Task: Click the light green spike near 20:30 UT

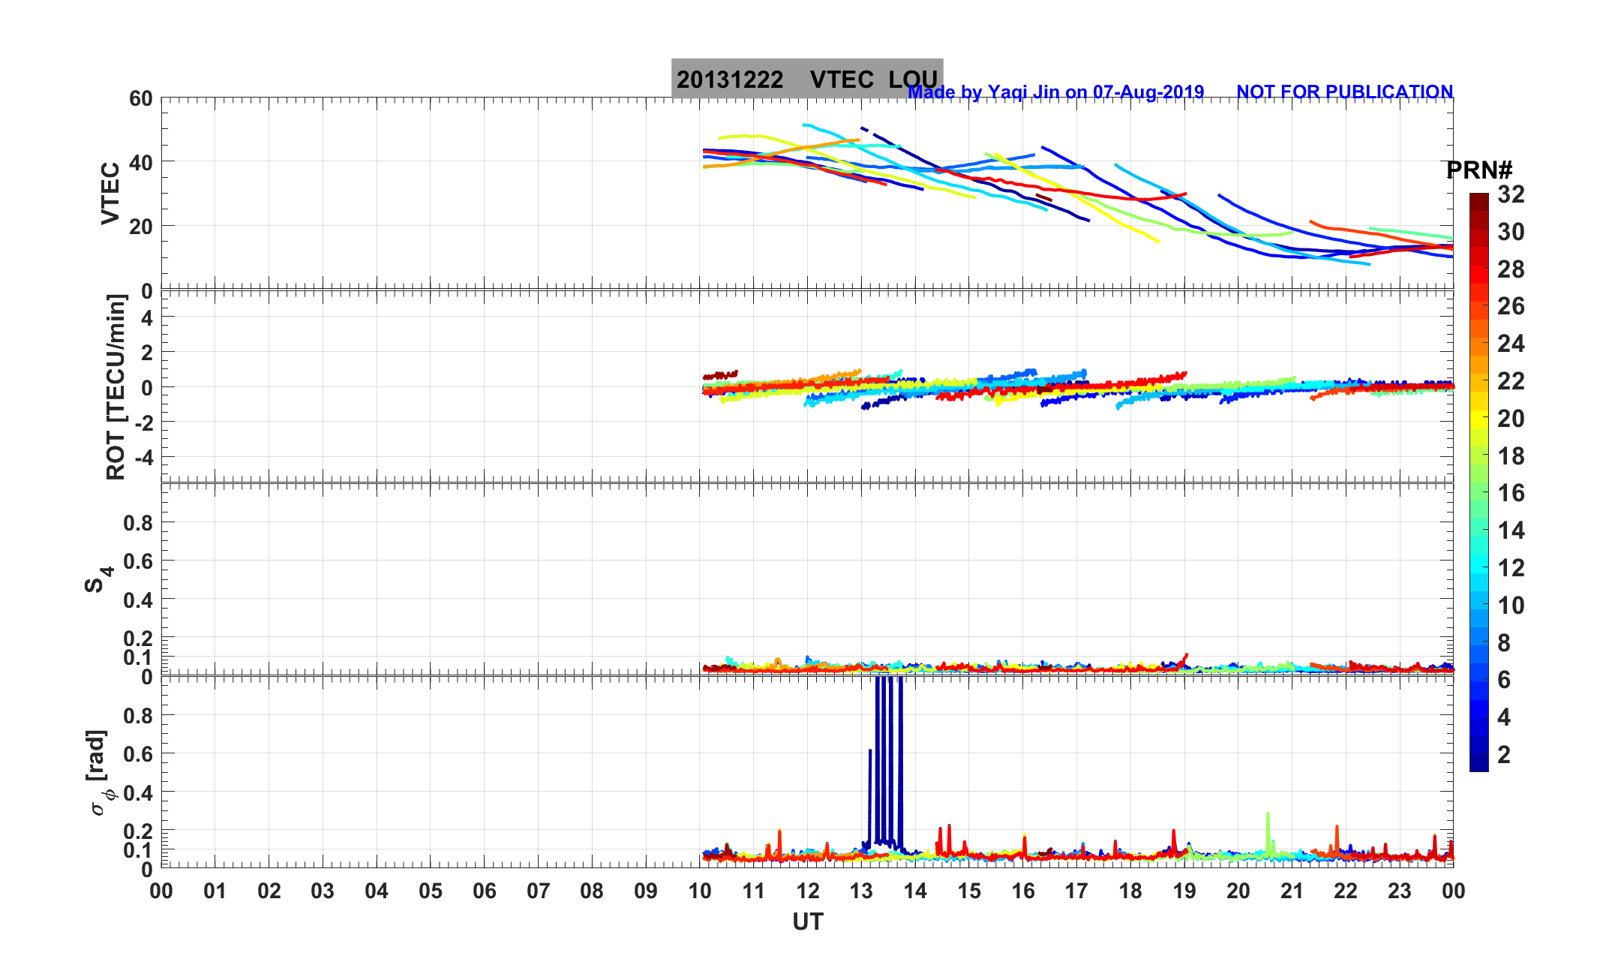Action: click(1268, 831)
